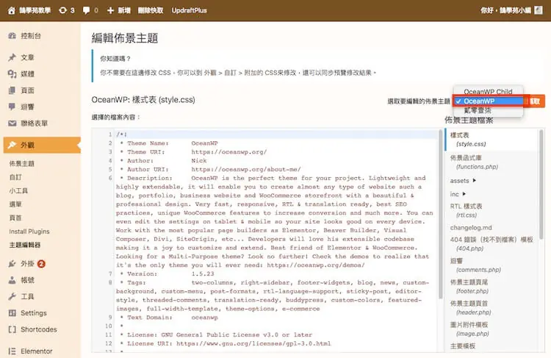Click 選取要編輯的佈景主題 label

pyautogui.click(x=419, y=101)
